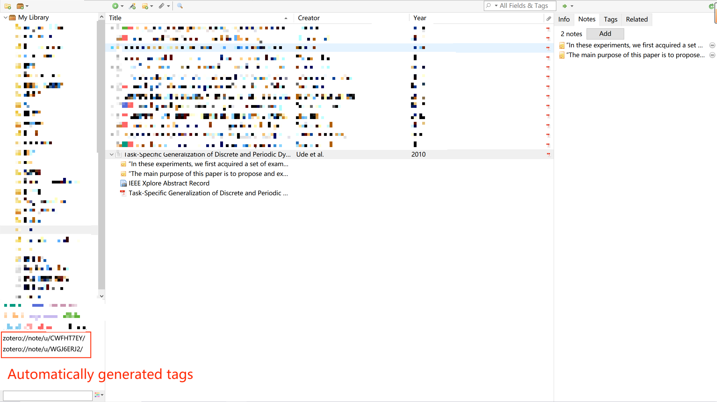Sync the library with the green refresh icon
This screenshot has width=717, height=402.
(712, 6)
